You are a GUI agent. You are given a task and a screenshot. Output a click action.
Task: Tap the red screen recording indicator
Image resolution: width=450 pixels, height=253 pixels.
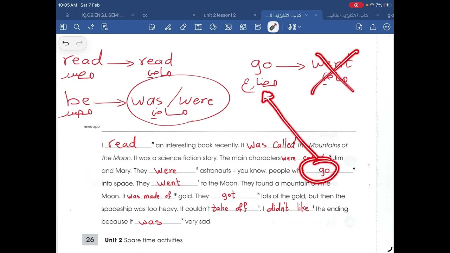[356, 5]
